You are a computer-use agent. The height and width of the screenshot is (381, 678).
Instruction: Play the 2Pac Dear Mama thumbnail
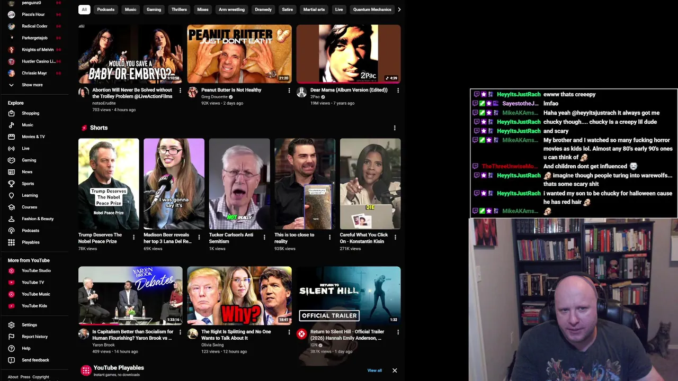tap(349, 54)
